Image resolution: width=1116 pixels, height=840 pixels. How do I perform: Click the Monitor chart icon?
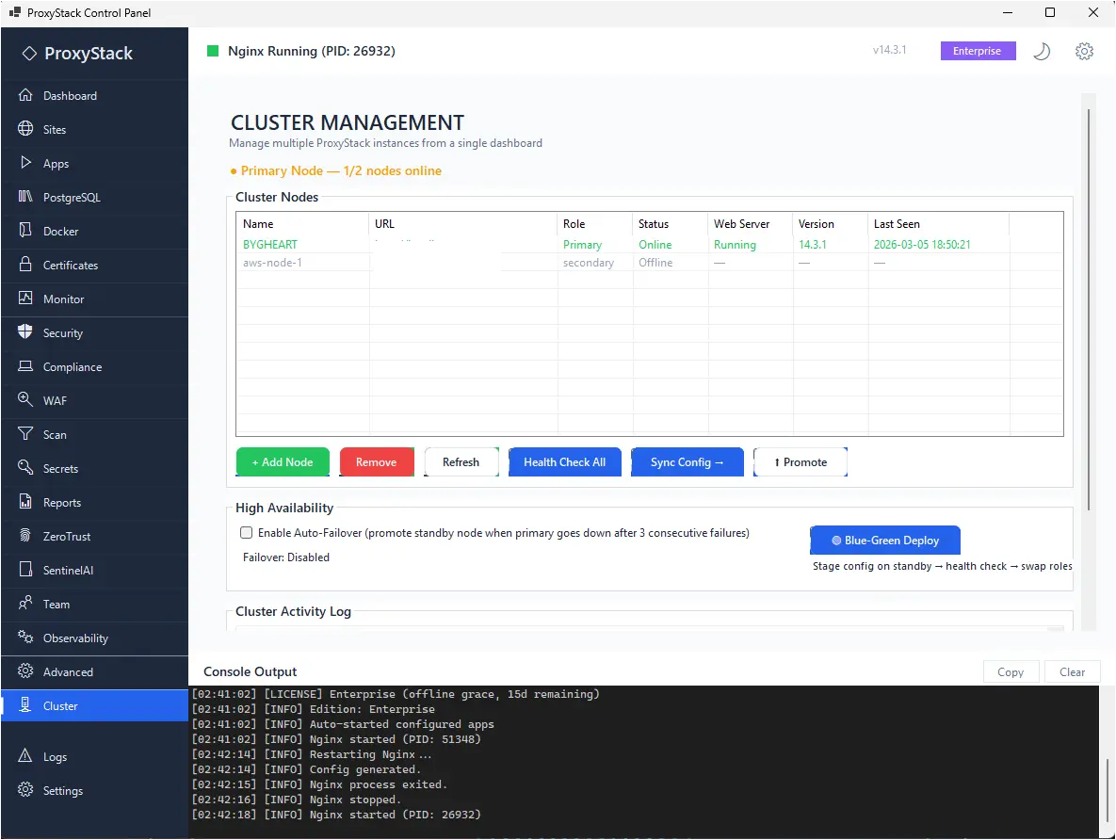[x=25, y=299]
